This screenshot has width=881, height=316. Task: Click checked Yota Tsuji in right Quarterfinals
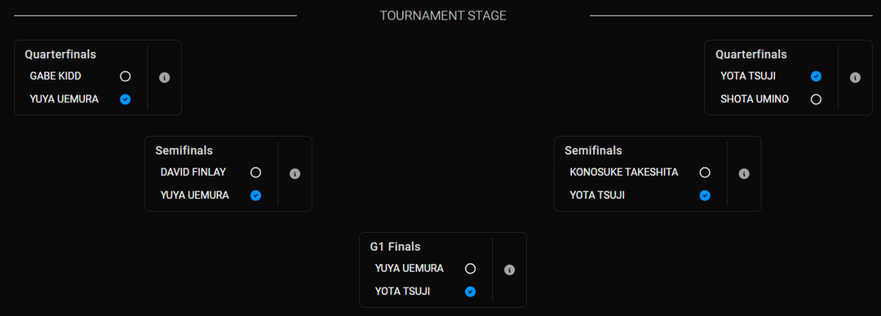pos(817,77)
